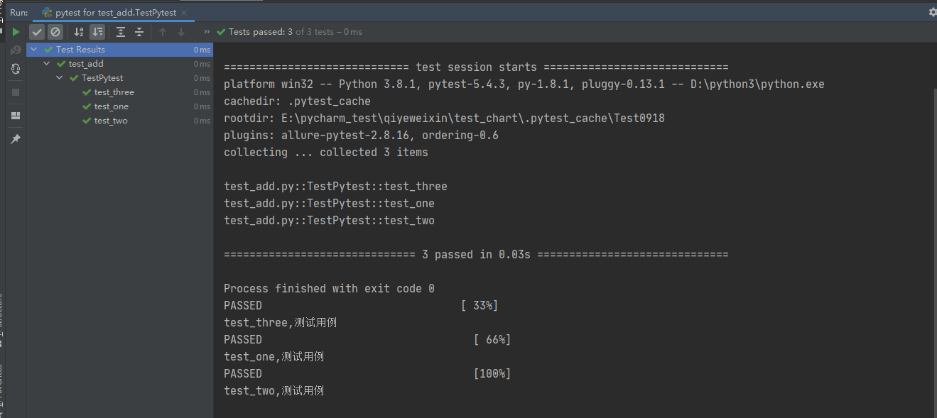Click the Rerun Failed Tests icon
Viewport: 937px width, 418px height.
16,50
